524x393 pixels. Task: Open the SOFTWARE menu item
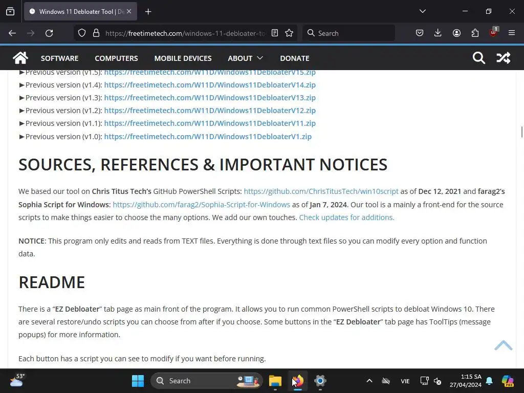pyautogui.click(x=59, y=58)
